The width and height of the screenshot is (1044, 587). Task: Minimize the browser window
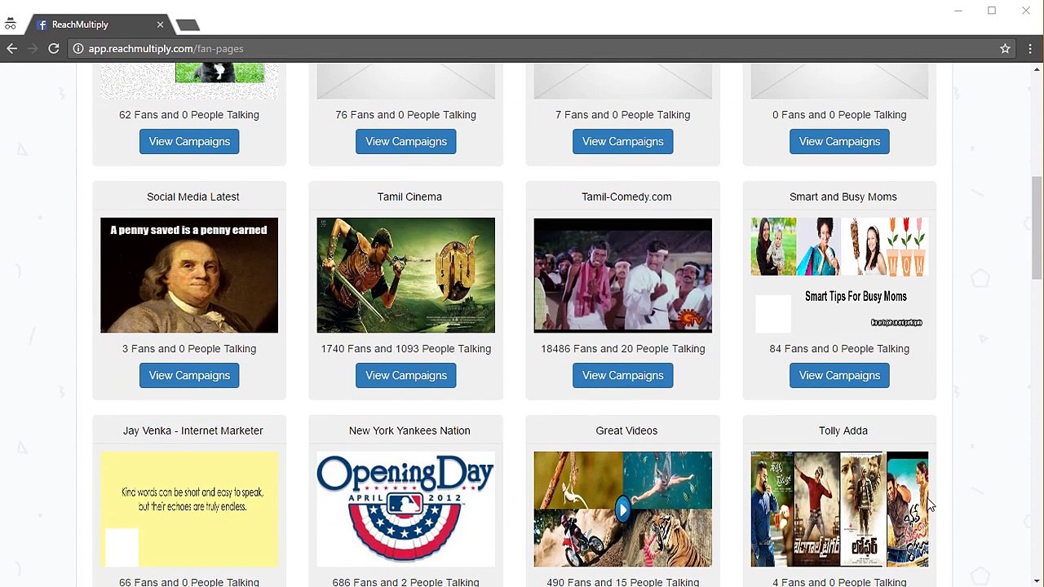tap(958, 11)
